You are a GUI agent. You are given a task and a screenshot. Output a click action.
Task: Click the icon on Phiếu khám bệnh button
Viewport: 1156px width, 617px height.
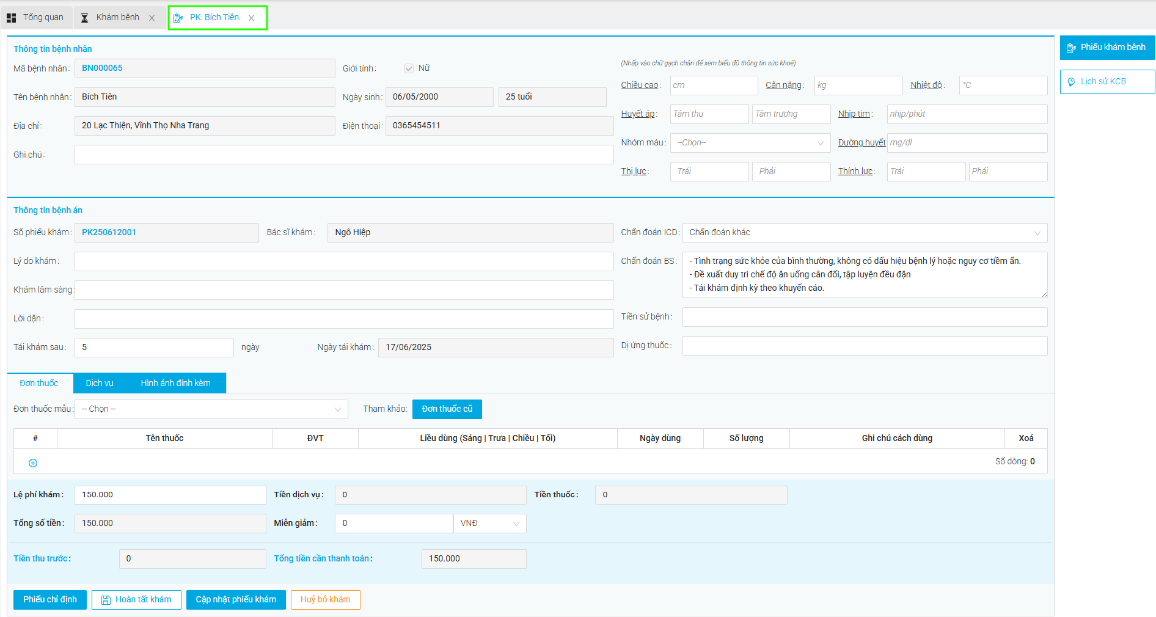[x=1071, y=48]
